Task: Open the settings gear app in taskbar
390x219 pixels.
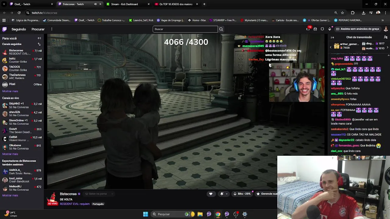Action: point(244,214)
